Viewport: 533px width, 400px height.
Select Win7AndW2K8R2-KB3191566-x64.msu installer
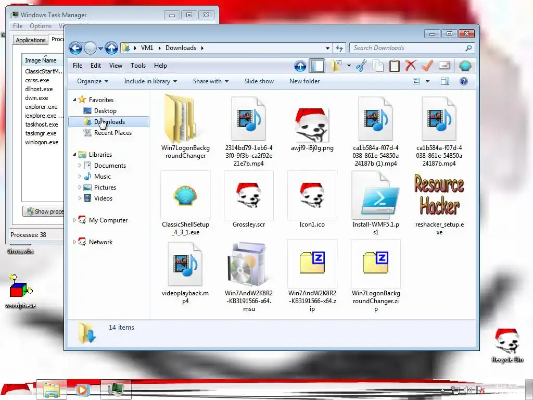[249, 277]
